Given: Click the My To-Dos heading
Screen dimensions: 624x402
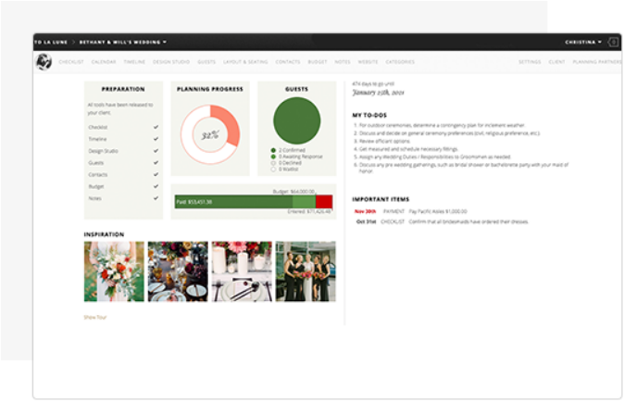Looking at the screenshot, I should [x=369, y=116].
